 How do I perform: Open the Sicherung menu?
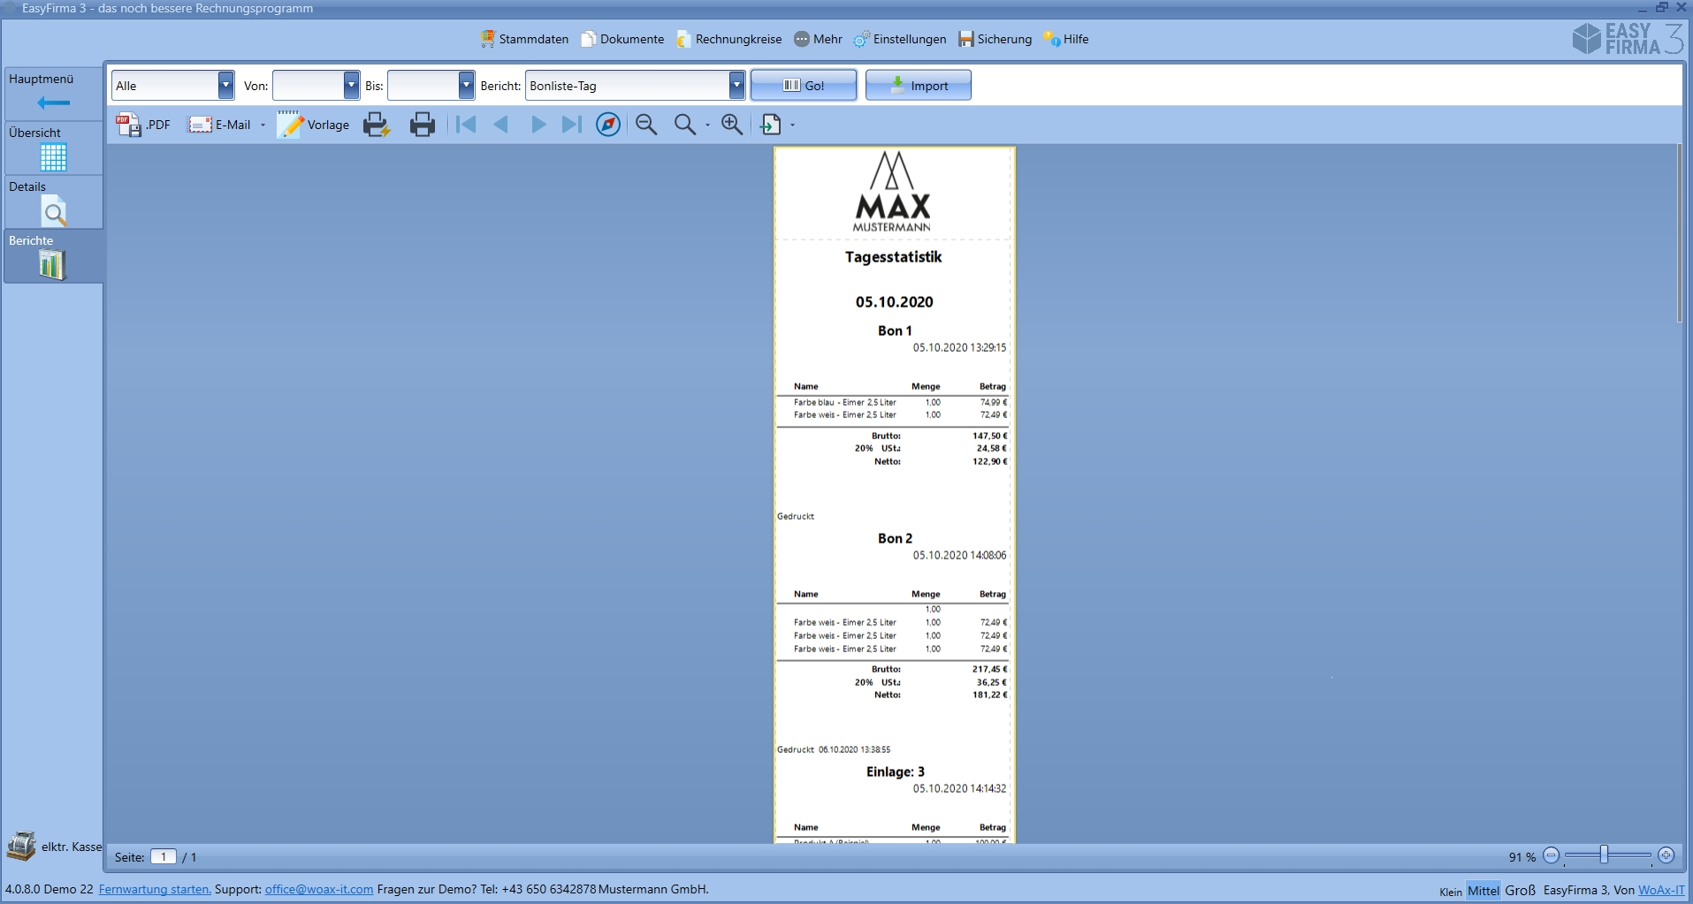[995, 39]
